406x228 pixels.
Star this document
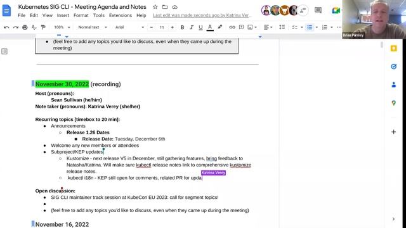tap(155, 7)
